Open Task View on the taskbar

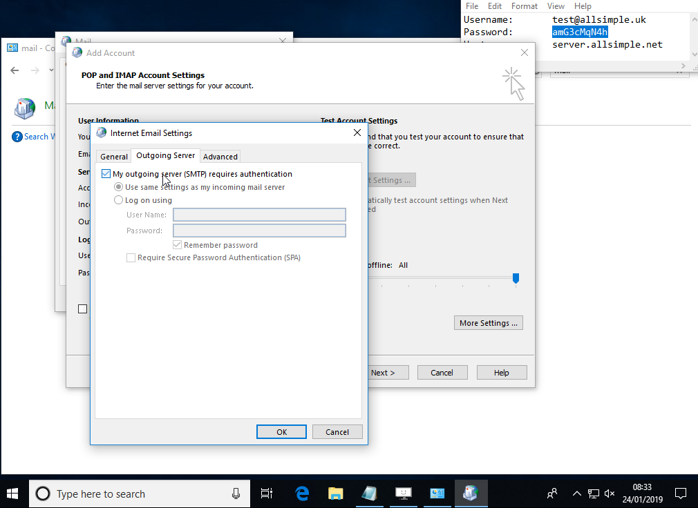coord(266,494)
